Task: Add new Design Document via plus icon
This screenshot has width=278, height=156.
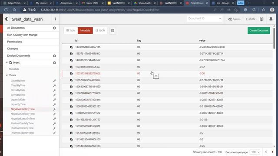Action: click(x=54, y=56)
